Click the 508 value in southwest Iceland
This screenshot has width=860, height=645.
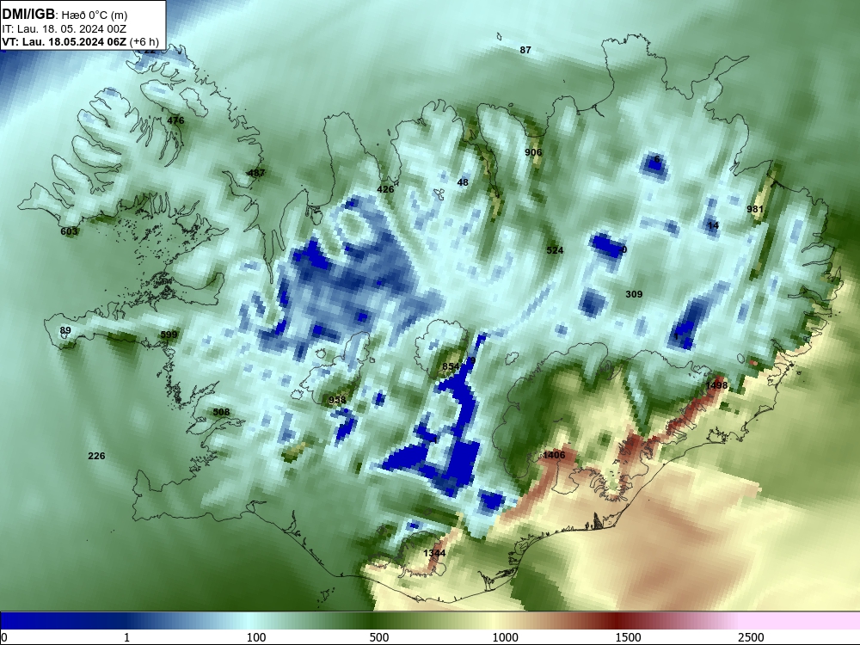[221, 412]
